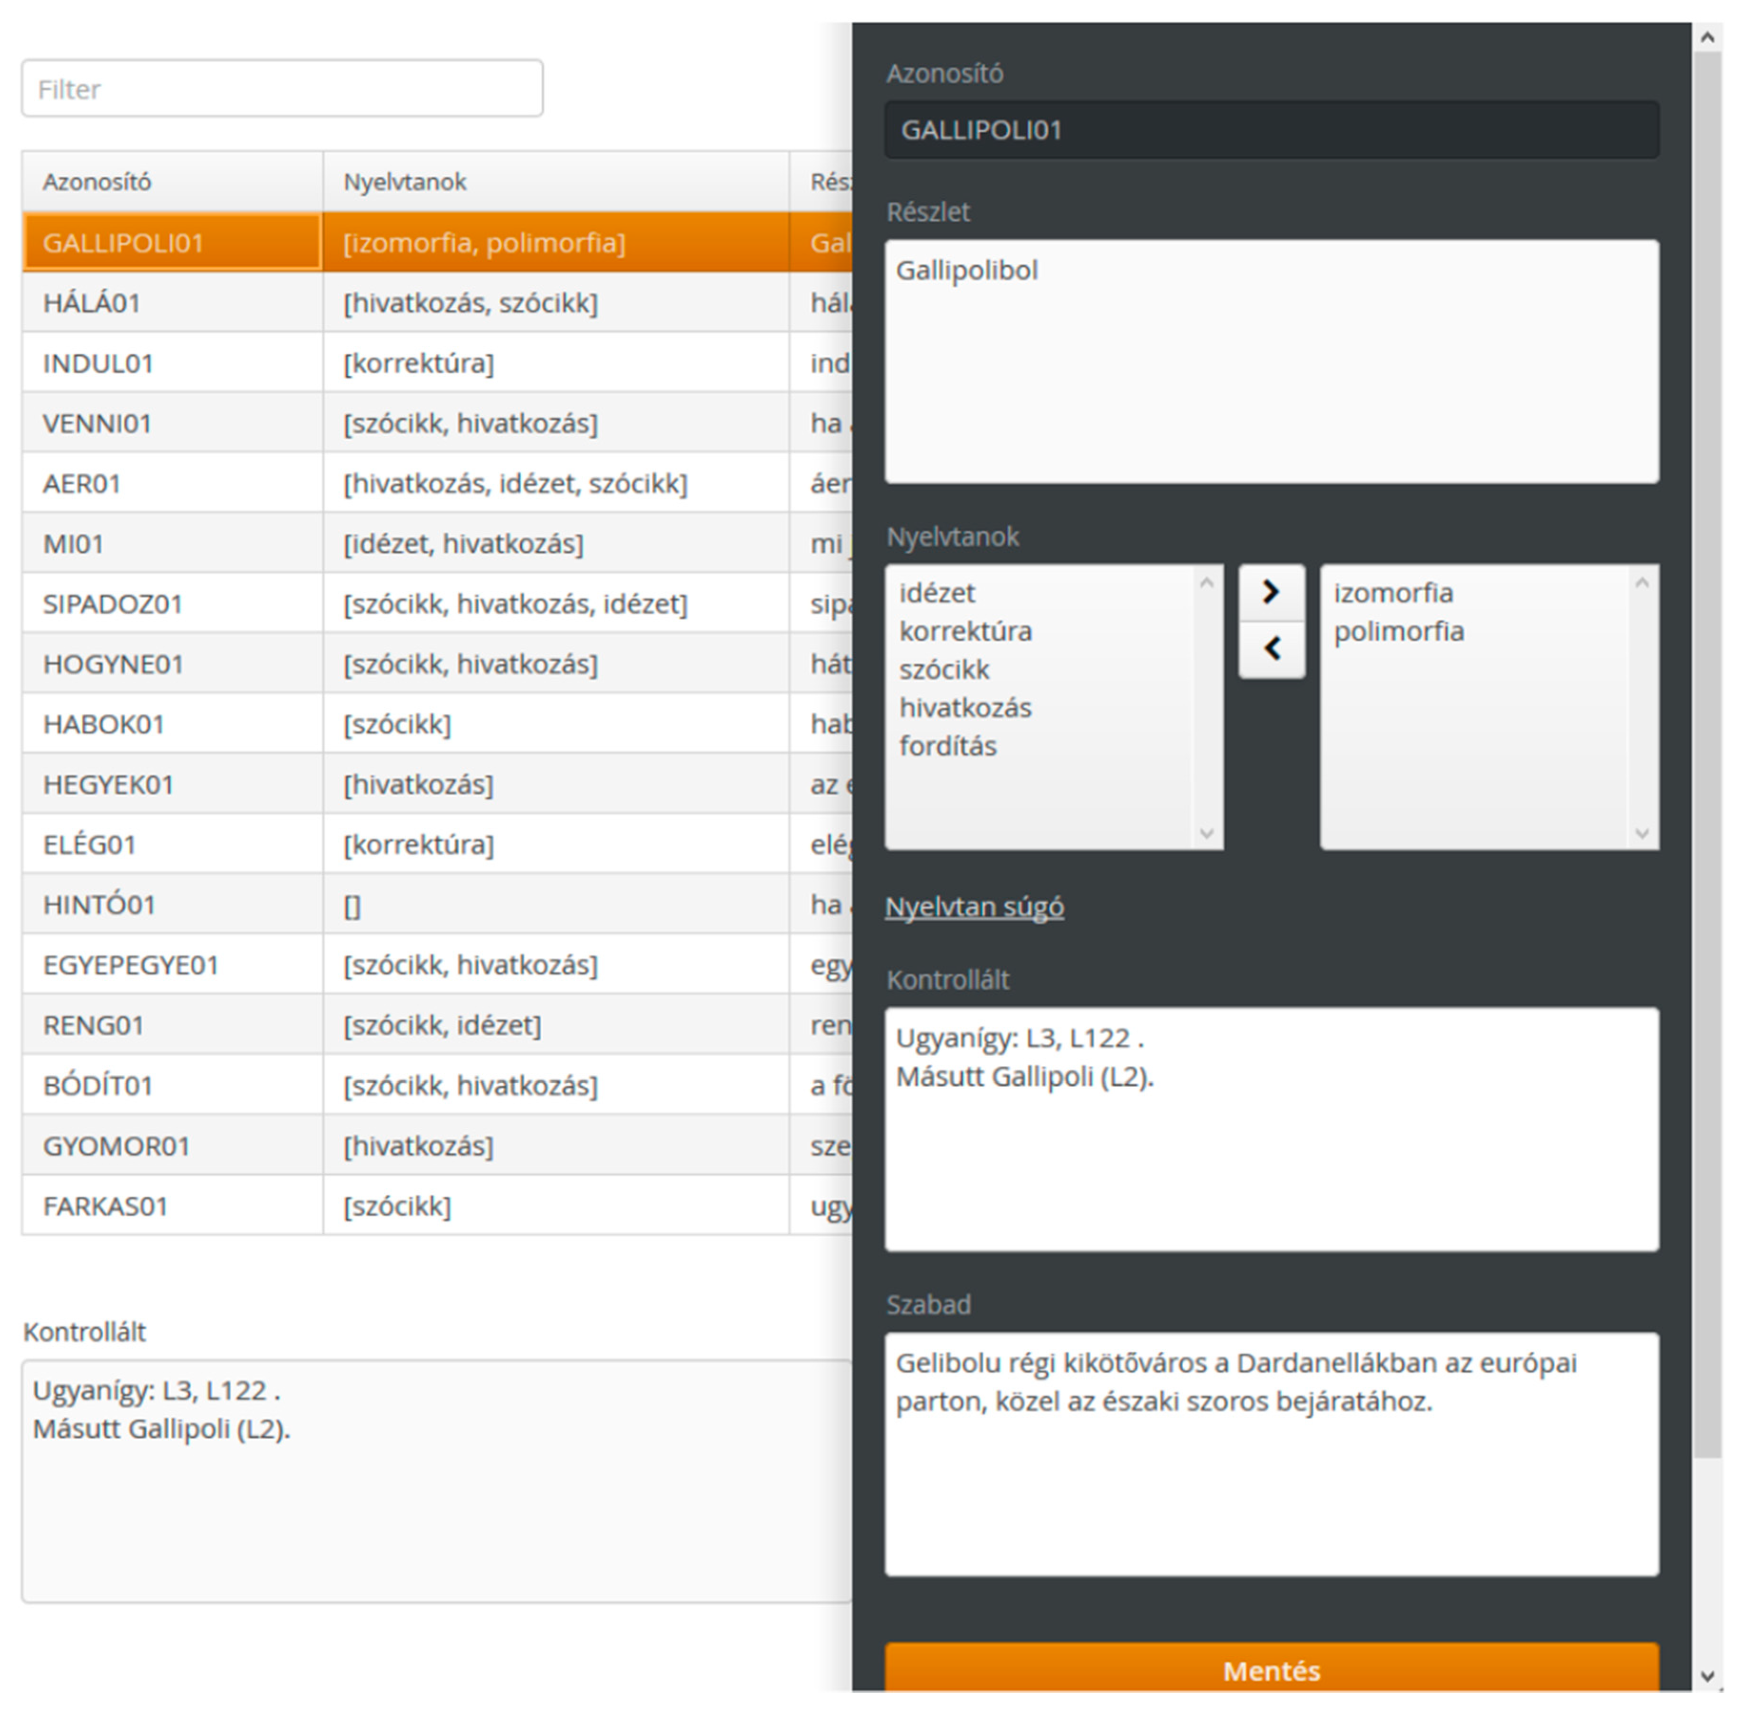Sort by the Azonosító column header

(x=97, y=182)
